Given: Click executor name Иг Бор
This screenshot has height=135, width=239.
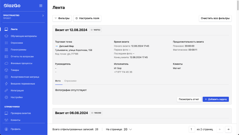Looking at the screenshot, I should pyautogui.click(x=118, y=68).
